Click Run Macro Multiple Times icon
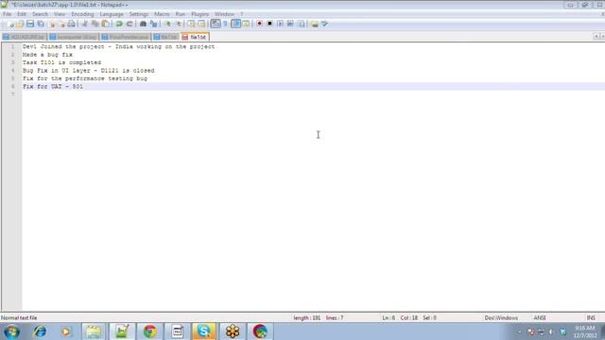The width and height of the screenshot is (605, 340). (290, 24)
